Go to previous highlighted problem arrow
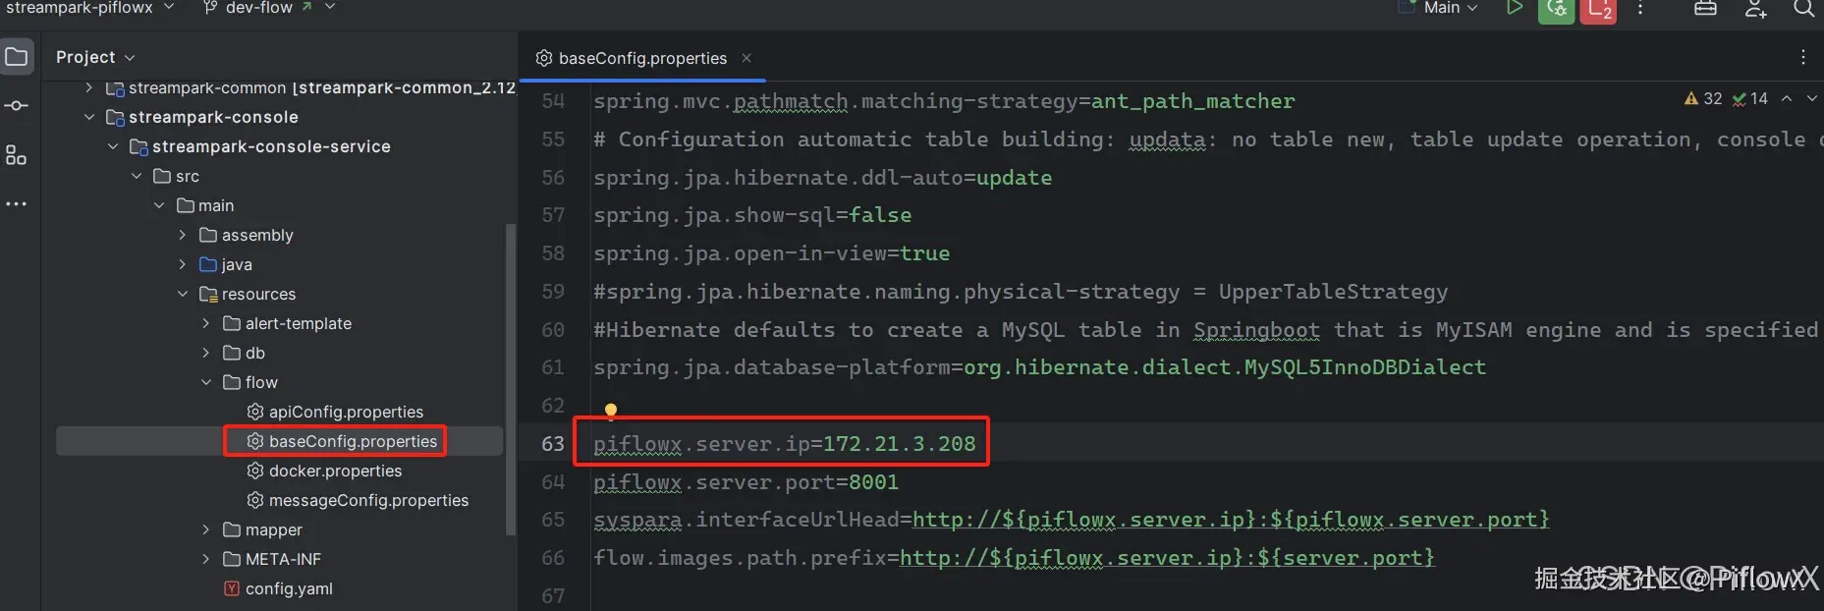 pos(1787,98)
